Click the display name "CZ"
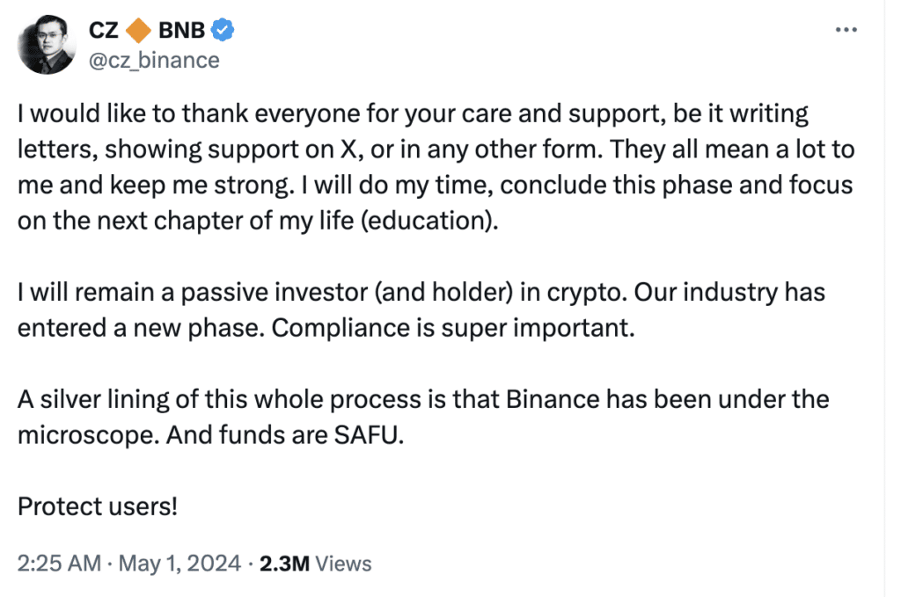 coord(104,31)
